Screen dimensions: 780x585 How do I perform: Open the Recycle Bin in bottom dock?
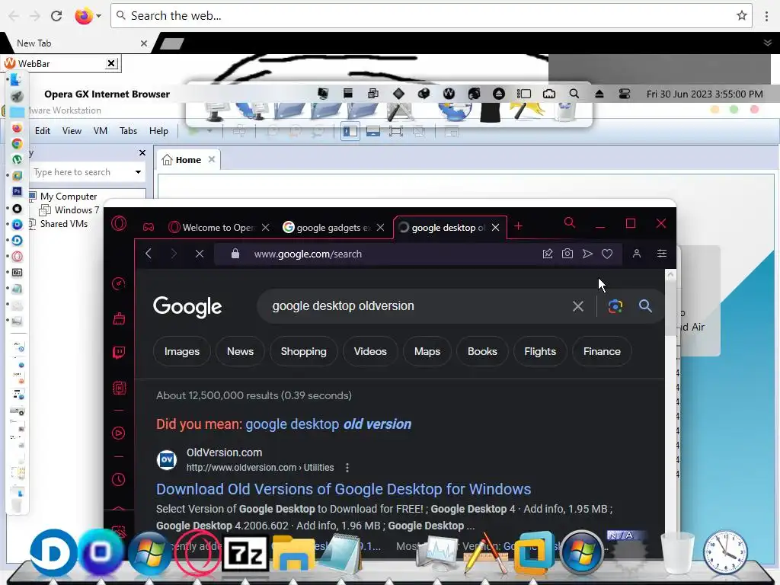[x=677, y=552]
